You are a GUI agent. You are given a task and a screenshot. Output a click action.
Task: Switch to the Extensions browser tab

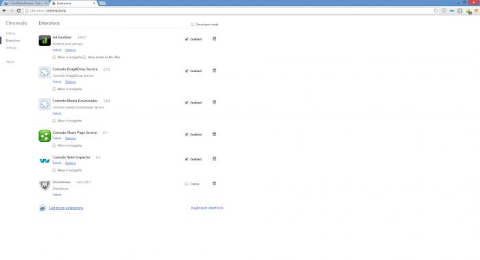[73, 3]
